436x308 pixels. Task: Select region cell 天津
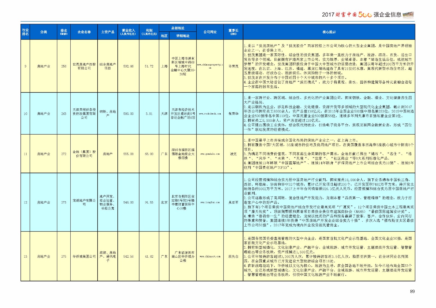pyautogui.click(x=164, y=114)
